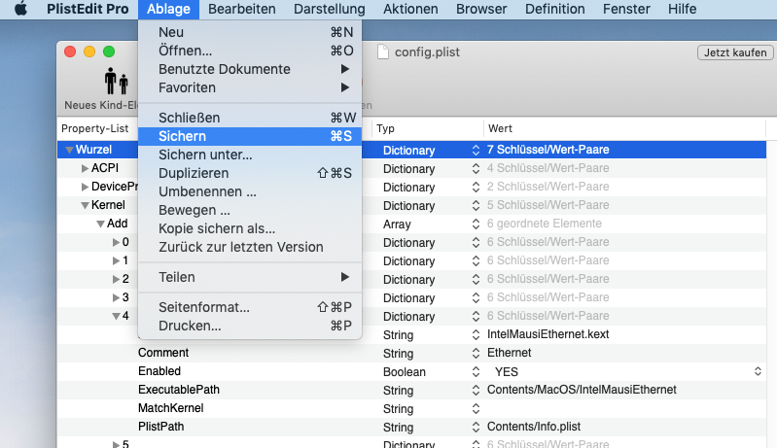Click the Benutzte Dokumente submenu arrow
This screenshot has height=448, width=777.
[344, 69]
